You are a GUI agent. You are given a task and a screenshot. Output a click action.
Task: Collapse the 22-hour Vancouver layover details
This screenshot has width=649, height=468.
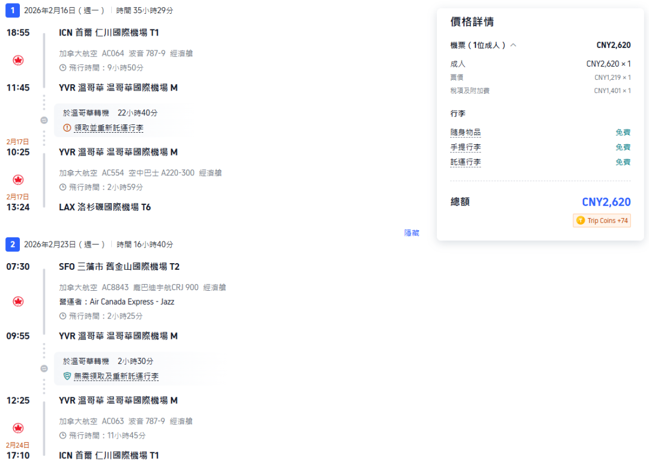click(43, 120)
